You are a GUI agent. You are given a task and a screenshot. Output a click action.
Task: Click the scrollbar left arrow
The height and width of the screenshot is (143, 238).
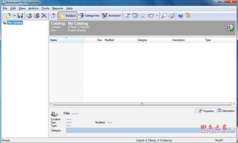51,104
